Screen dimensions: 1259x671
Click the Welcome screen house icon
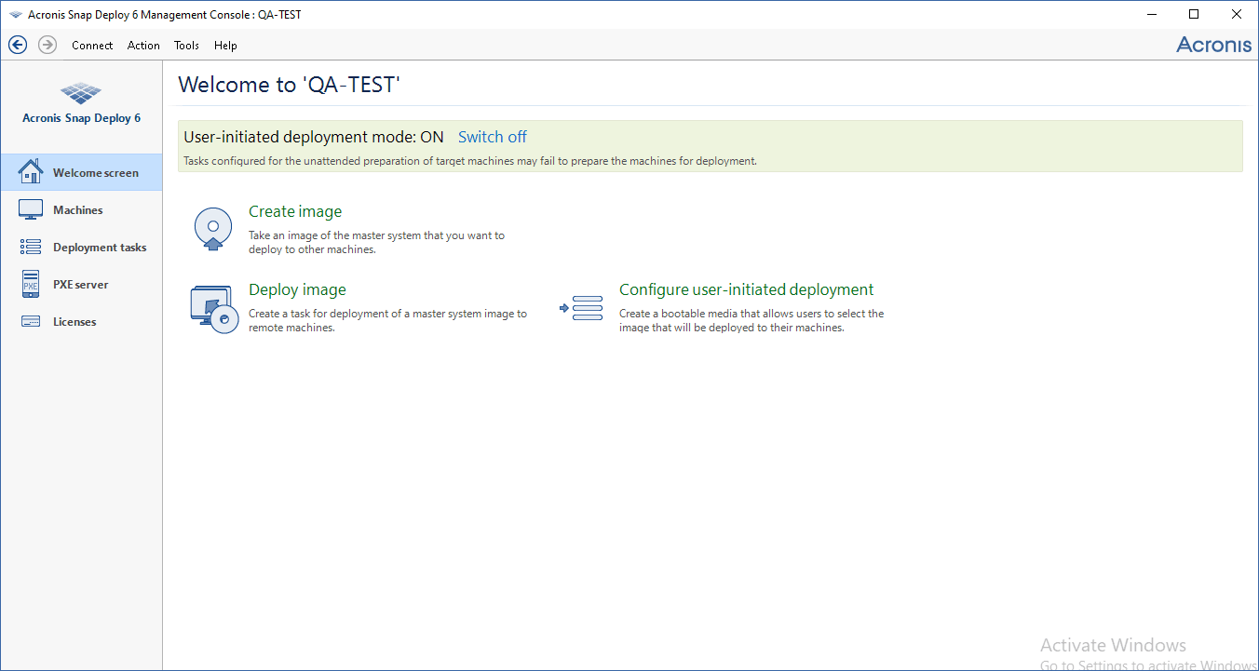(x=31, y=172)
